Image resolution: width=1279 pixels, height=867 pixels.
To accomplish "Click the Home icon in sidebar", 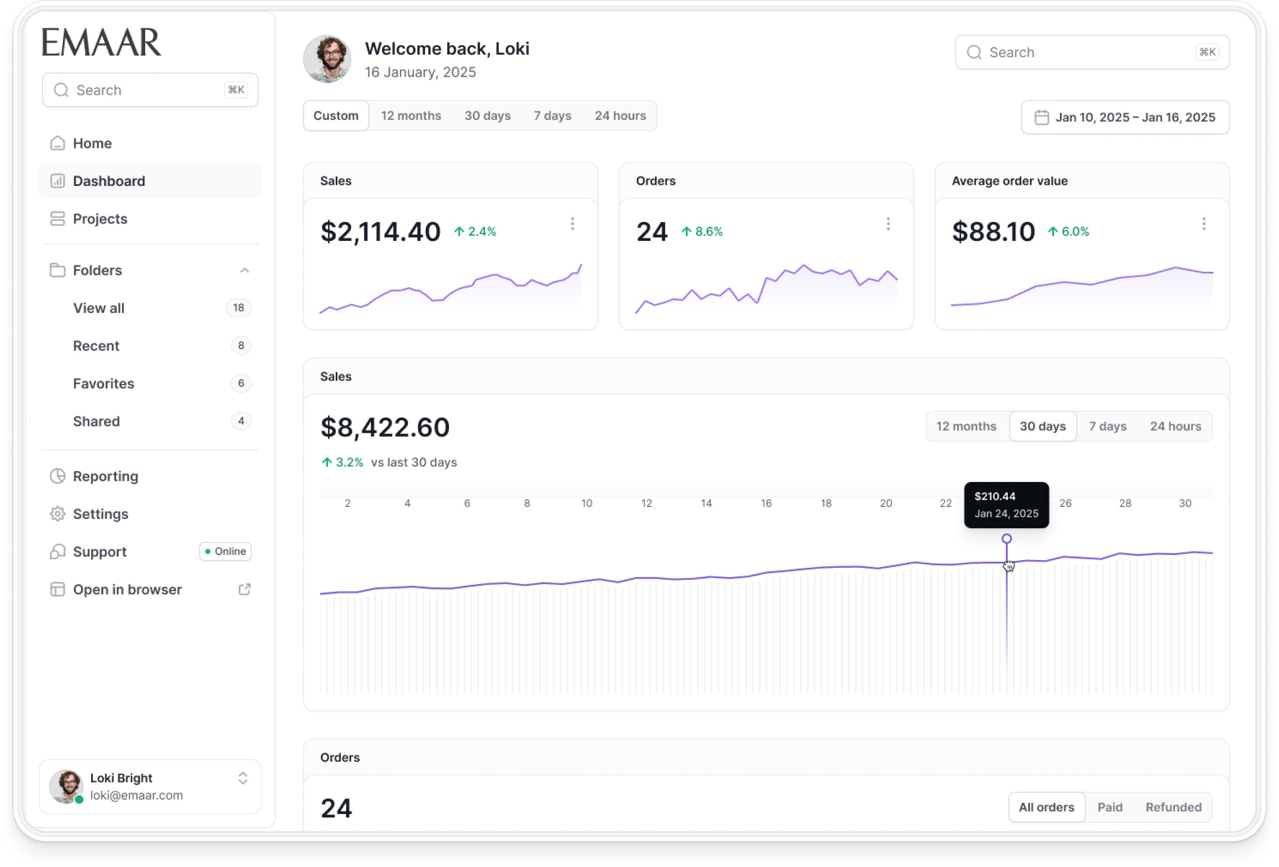I will point(57,143).
